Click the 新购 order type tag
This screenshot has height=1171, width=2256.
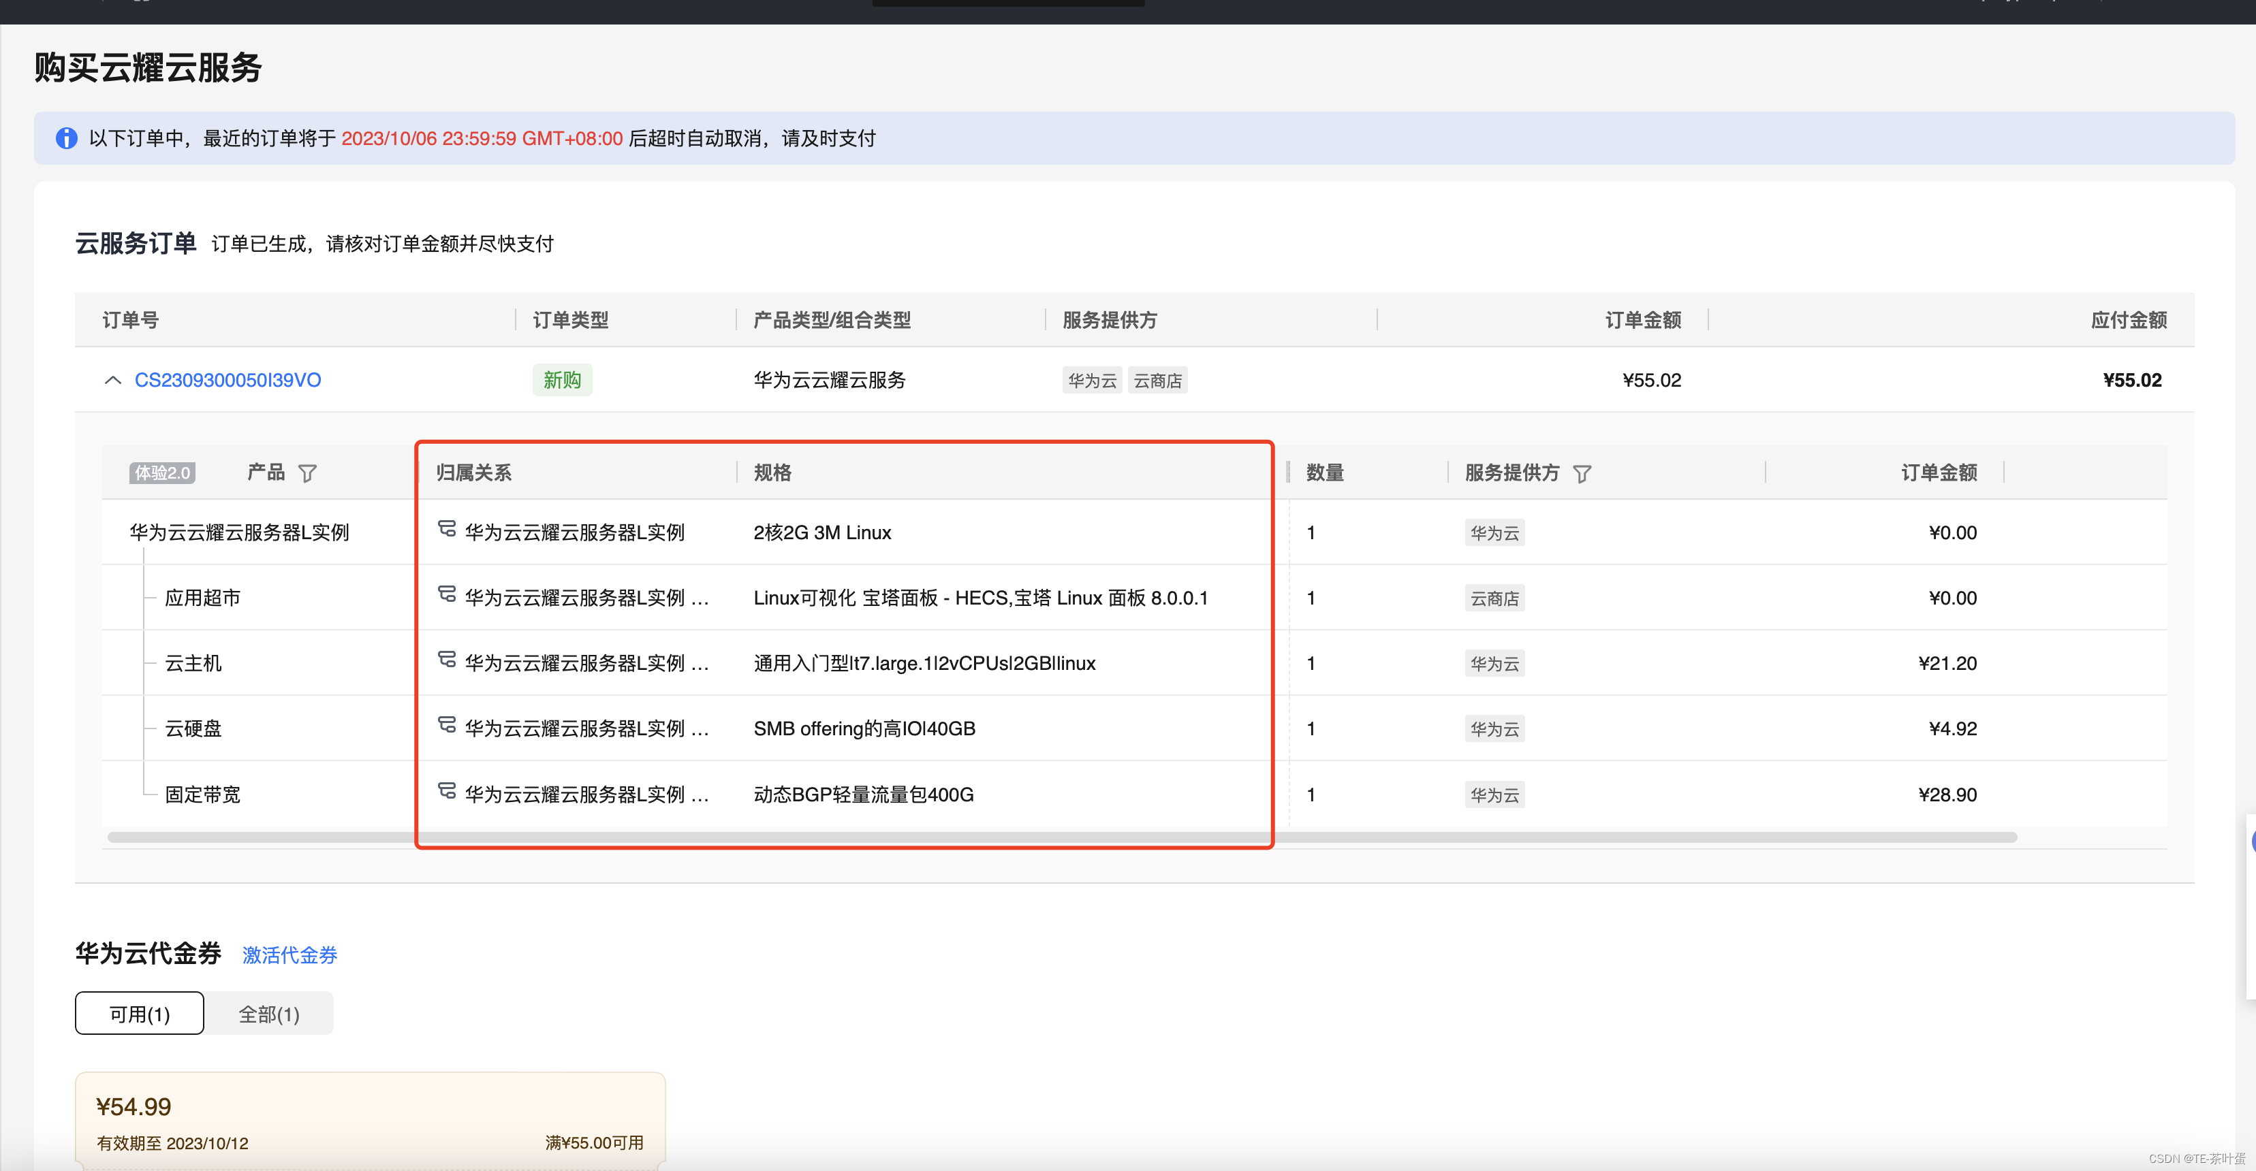click(x=562, y=380)
